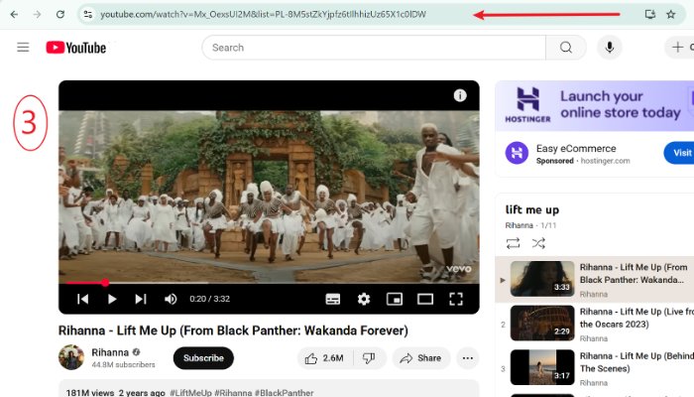Share this video
Viewport: 694px width, 397px height.
[421, 358]
